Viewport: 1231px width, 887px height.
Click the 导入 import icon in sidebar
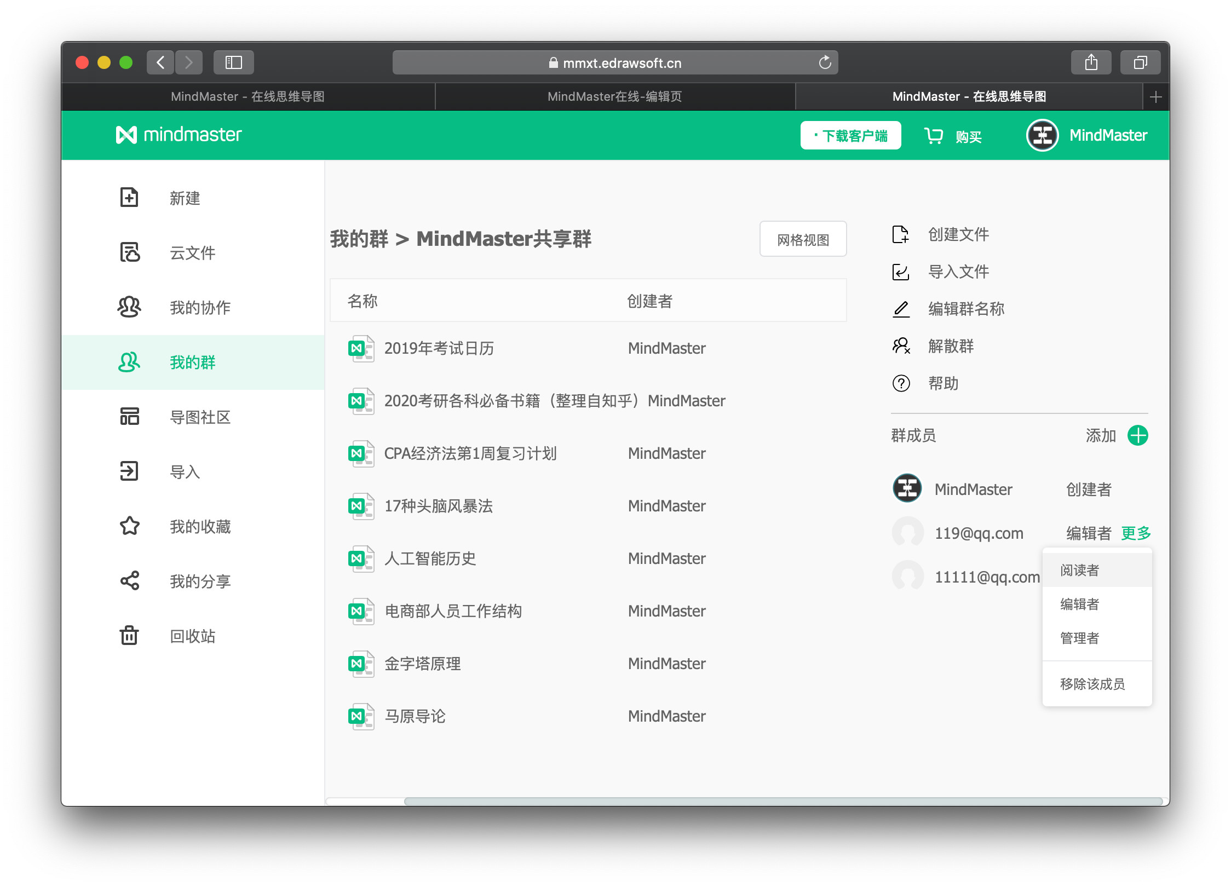[129, 471]
